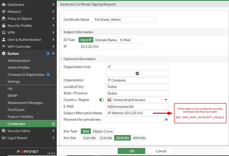229x156 pixels.
Task: Expand the Security Fabric chevron
Action: (x=53, y=131)
